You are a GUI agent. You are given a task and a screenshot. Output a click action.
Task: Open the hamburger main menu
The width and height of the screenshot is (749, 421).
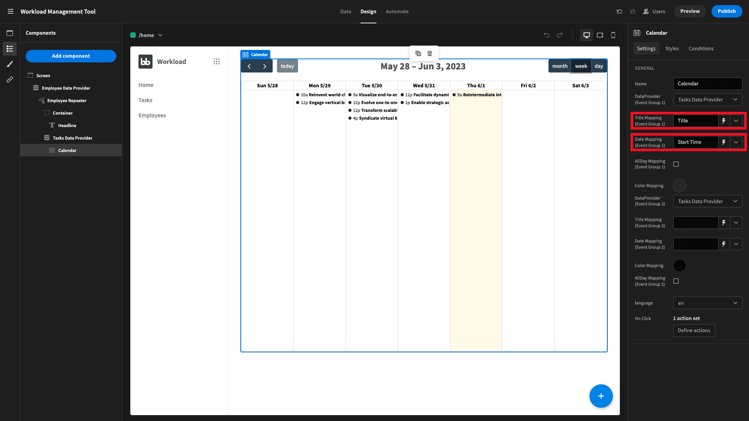point(11,11)
